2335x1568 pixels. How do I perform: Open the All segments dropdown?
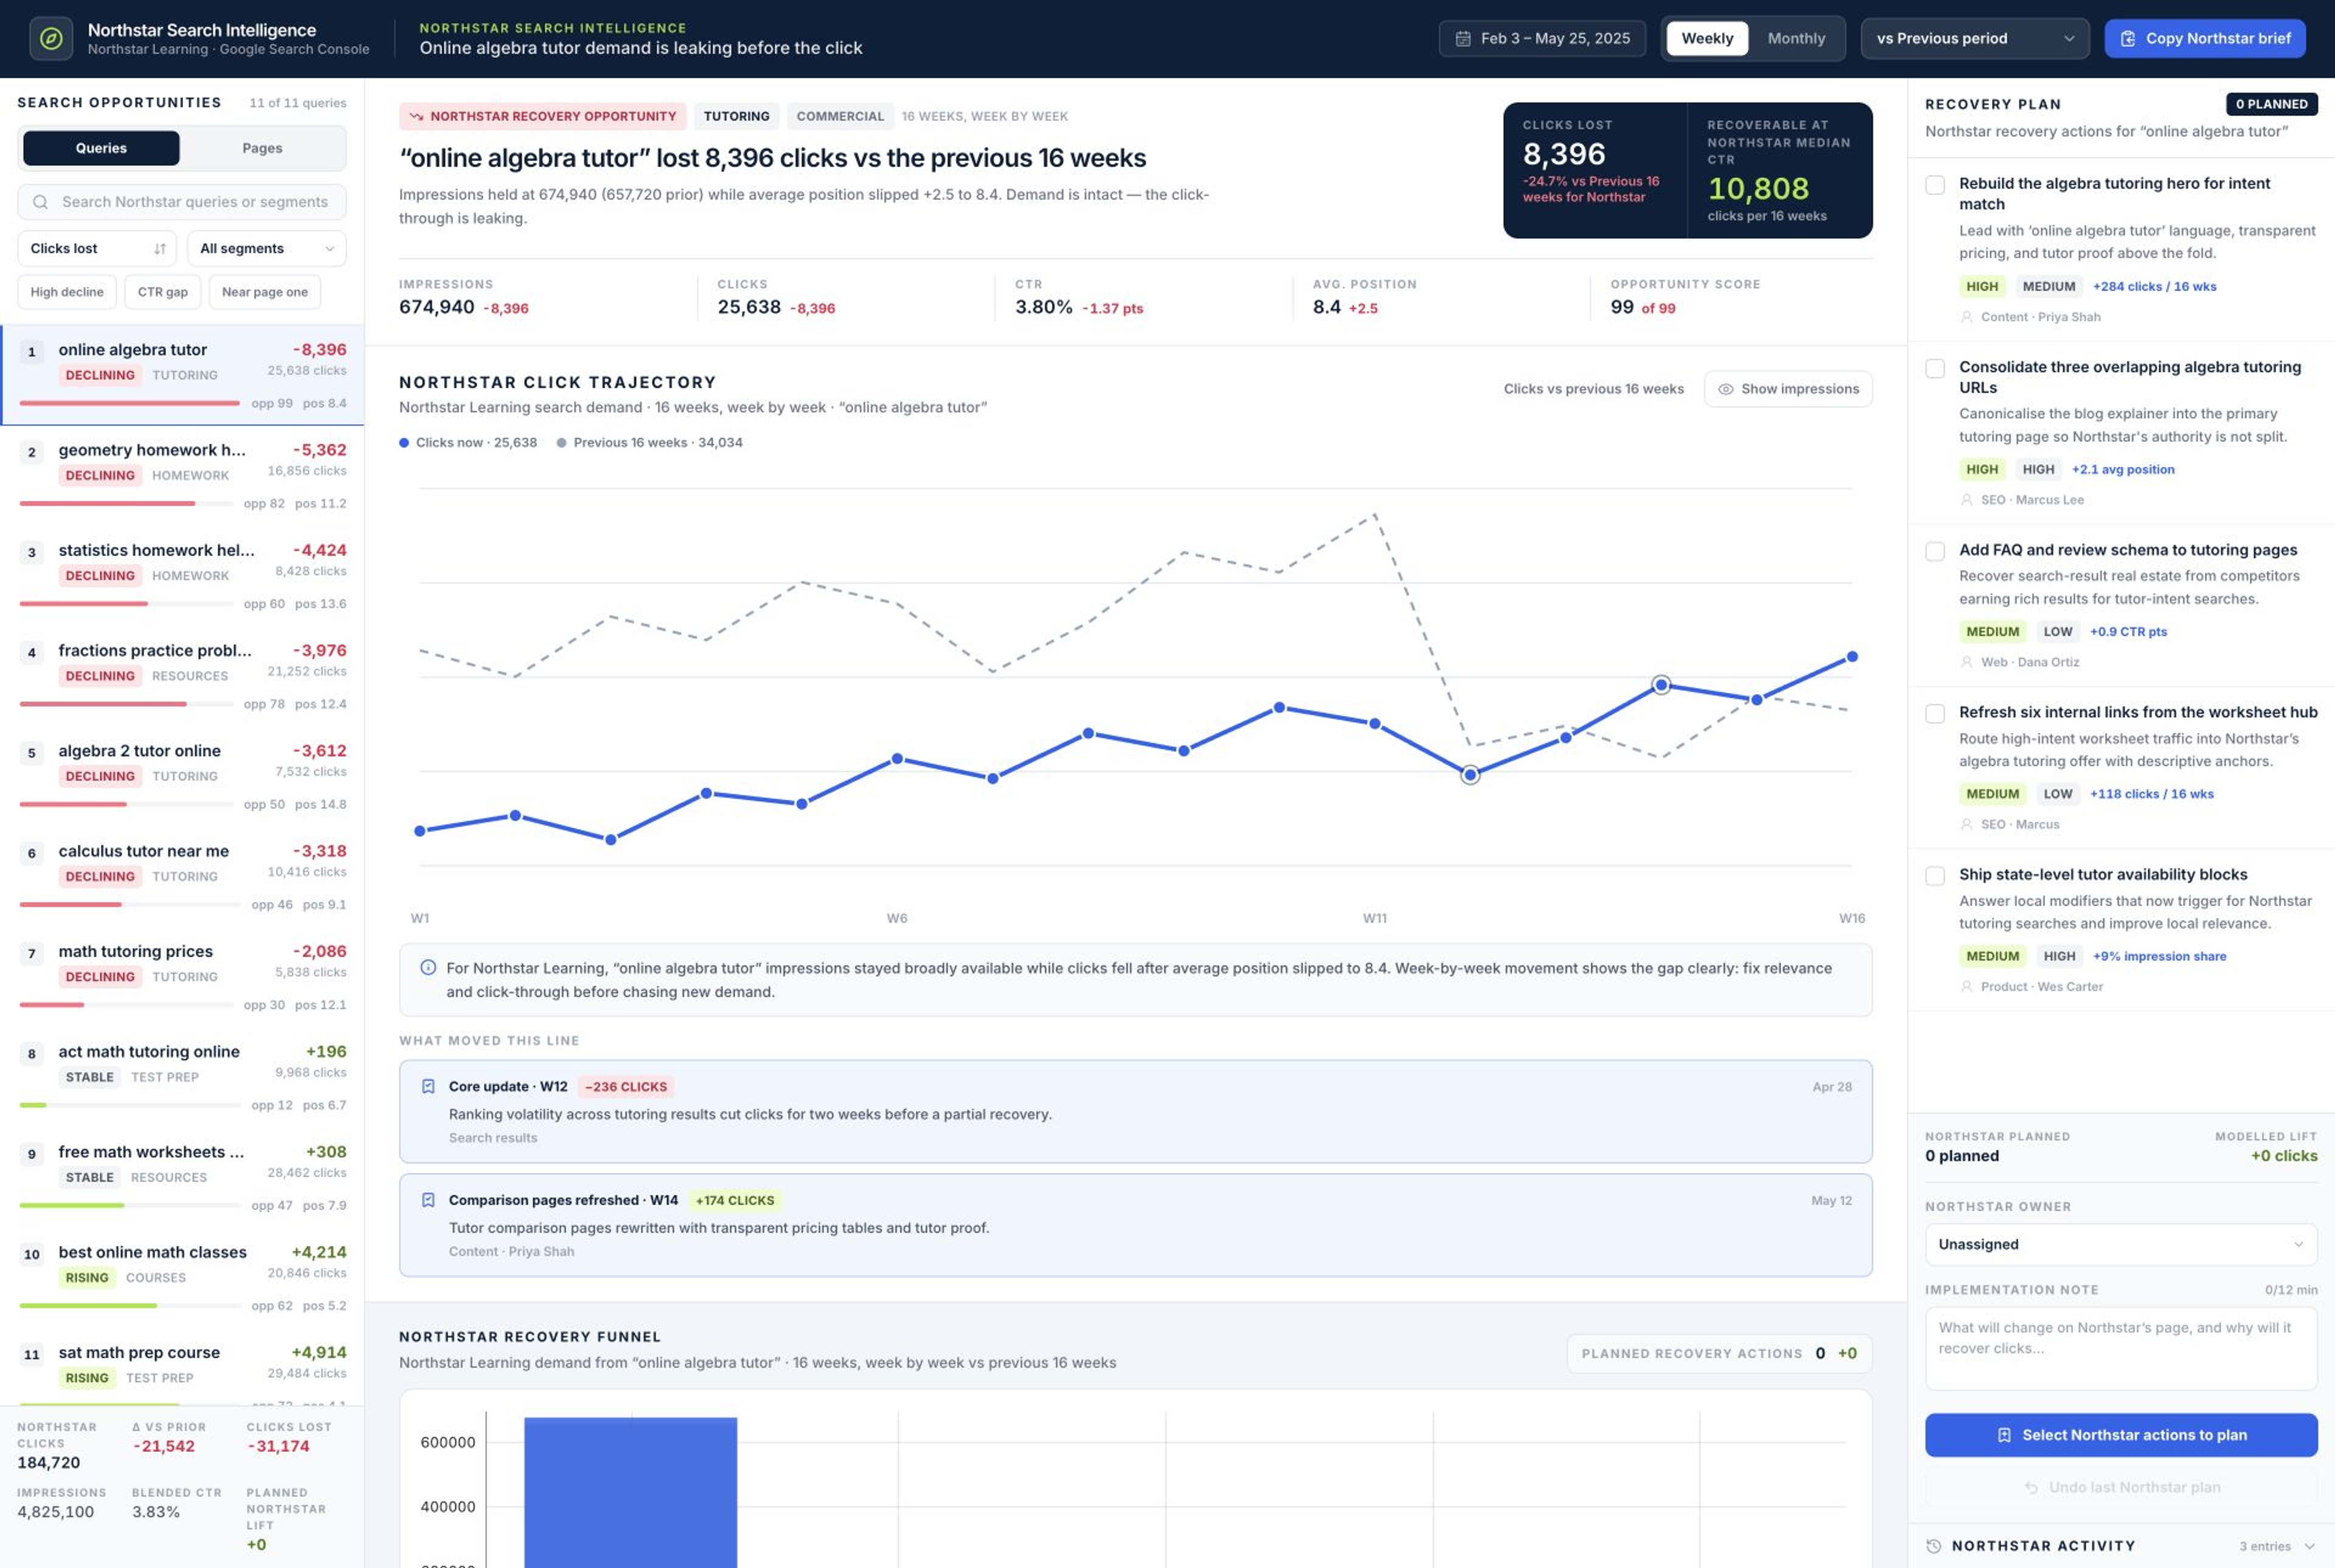click(x=266, y=249)
